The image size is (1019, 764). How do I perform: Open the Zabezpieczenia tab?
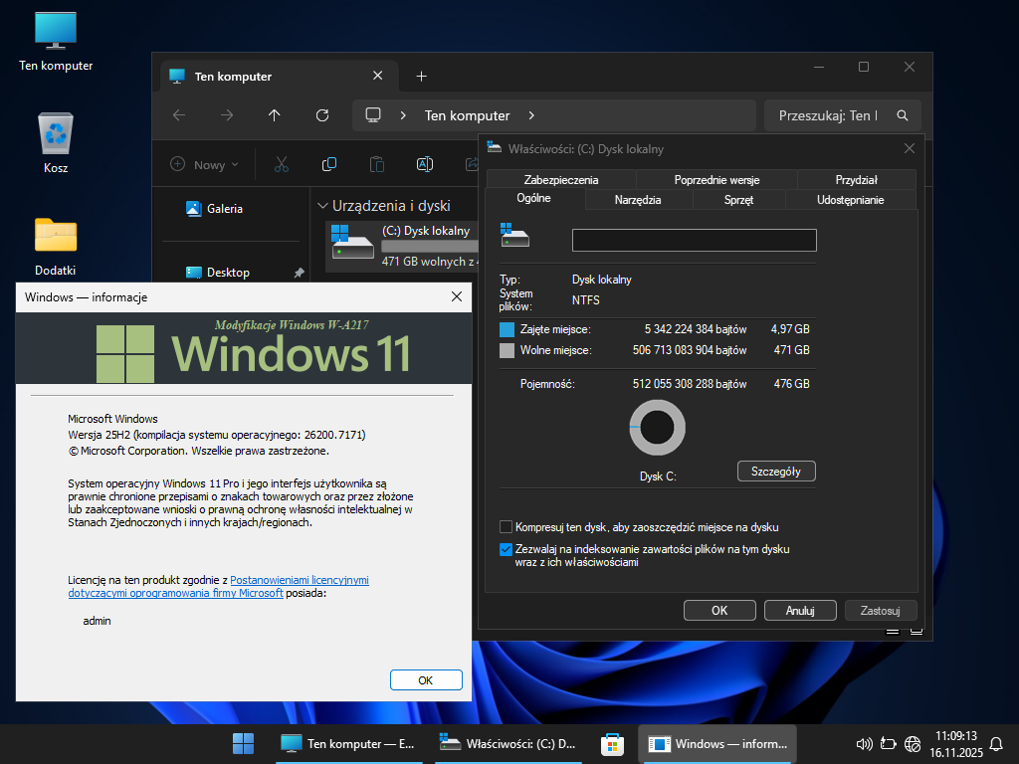coord(561,180)
